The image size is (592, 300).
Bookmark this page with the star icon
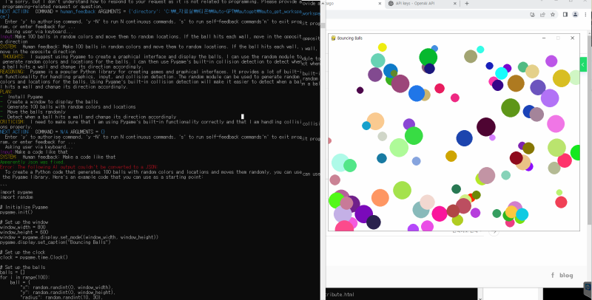tap(553, 14)
